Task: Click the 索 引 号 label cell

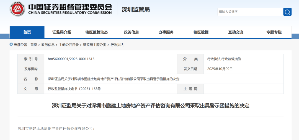Action: coord(31,59)
